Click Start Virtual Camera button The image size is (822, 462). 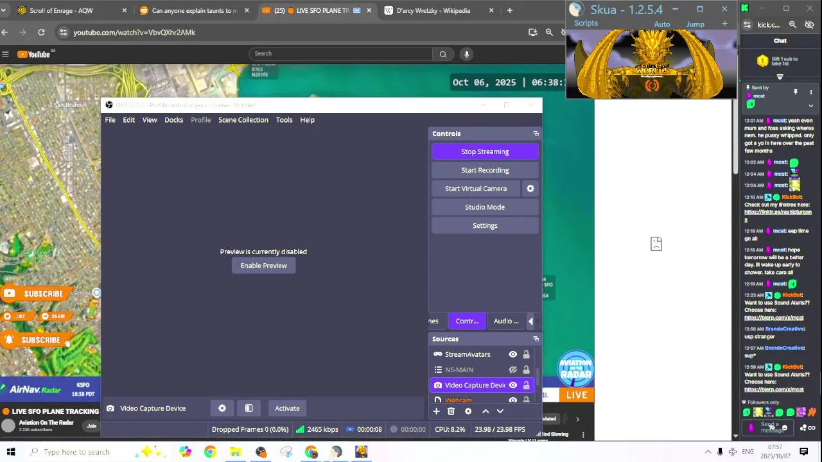click(476, 189)
